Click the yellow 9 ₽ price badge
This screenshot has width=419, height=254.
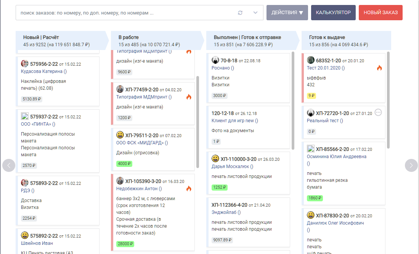pos(311,95)
